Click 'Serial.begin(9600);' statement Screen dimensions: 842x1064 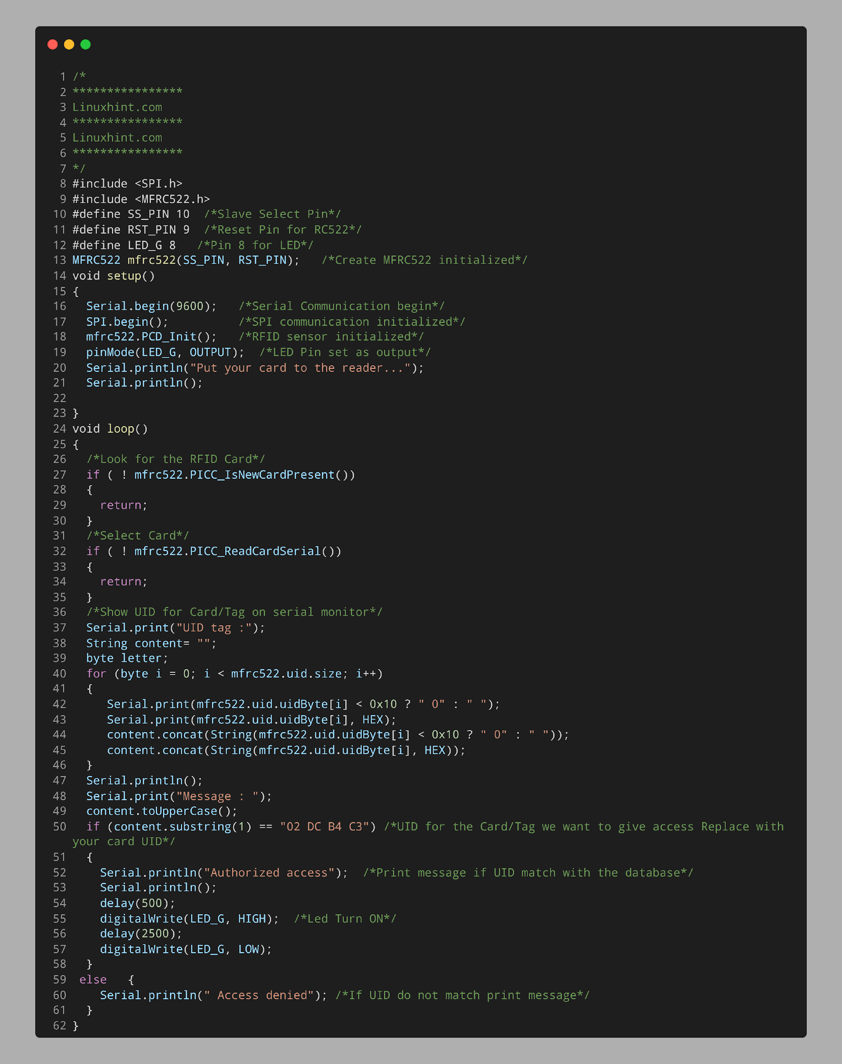click(x=152, y=306)
